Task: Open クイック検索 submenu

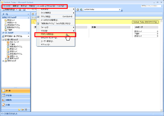Action: tap(56, 13)
